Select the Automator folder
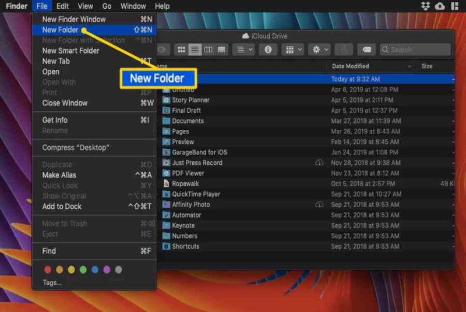 coord(306,215)
